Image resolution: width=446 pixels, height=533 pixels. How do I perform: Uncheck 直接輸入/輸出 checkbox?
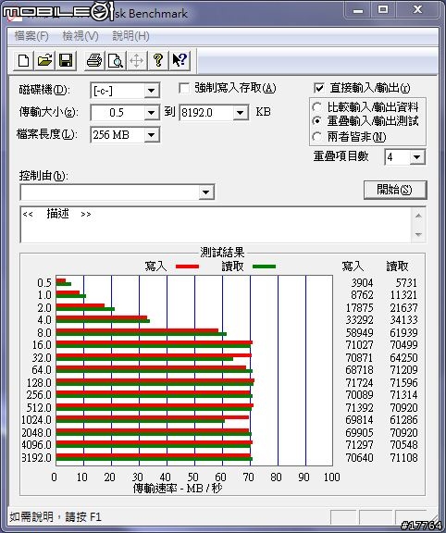[x=319, y=89]
